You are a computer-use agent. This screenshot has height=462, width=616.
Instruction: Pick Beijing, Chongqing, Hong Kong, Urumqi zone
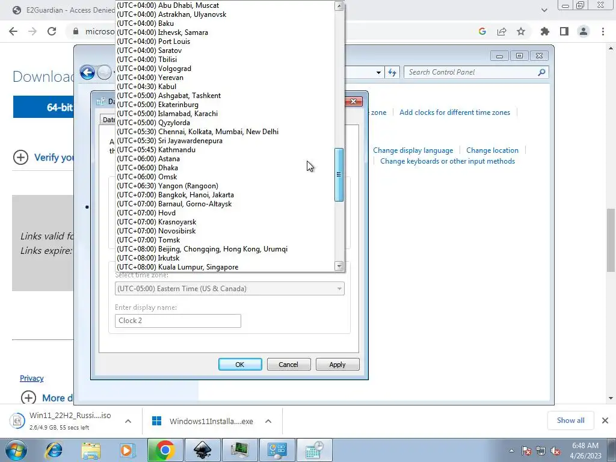pyautogui.click(x=225, y=250)
